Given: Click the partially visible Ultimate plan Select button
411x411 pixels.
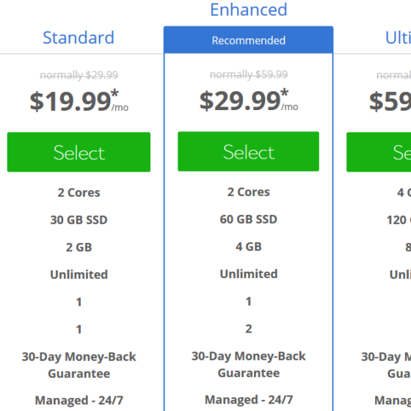Looking at the screenshot, I should (379, 152).
